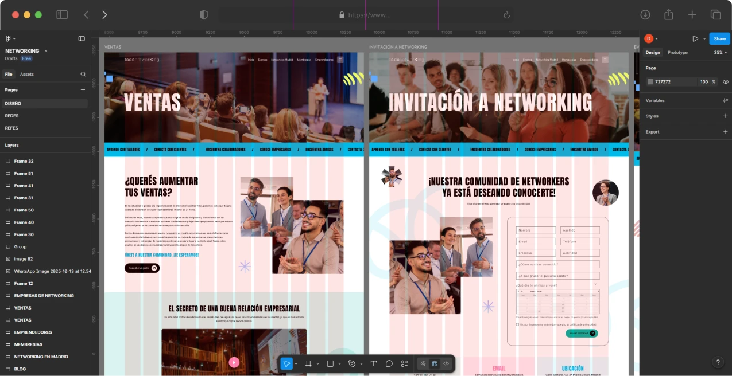Switch to Dev Mode code view
Image resolution: width=732 pixels, height=376 pixels.
(446, 363)
